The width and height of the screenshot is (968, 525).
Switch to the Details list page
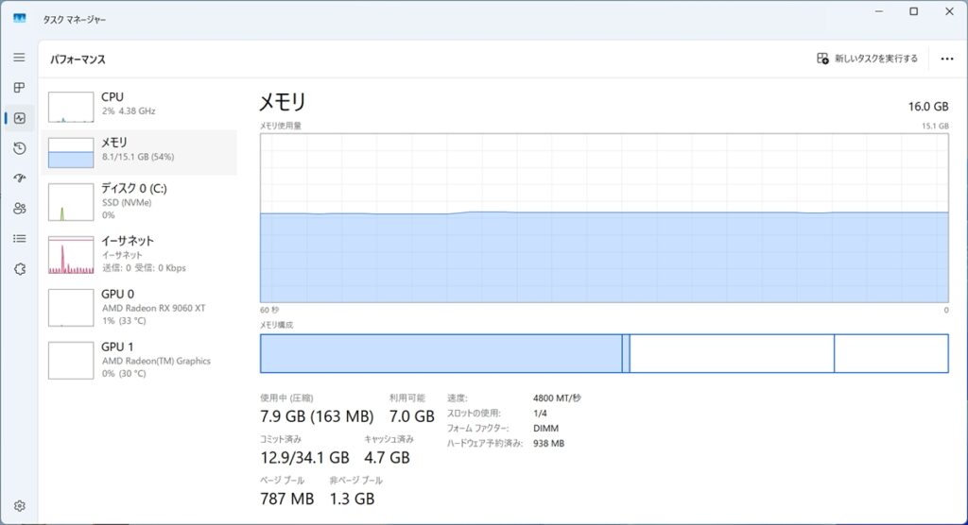pyautogui.click(x=19, y=239)
